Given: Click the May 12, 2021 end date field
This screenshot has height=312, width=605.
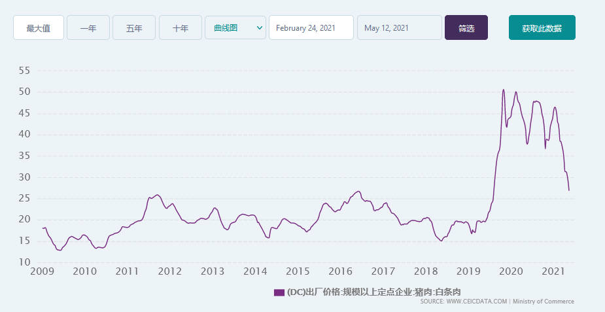Looking at the screenshot, I should tap(399, 28).
